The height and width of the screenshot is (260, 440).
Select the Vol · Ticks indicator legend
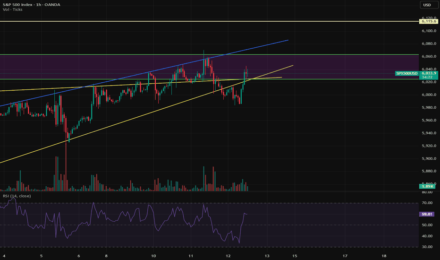[x=13, y=9]
